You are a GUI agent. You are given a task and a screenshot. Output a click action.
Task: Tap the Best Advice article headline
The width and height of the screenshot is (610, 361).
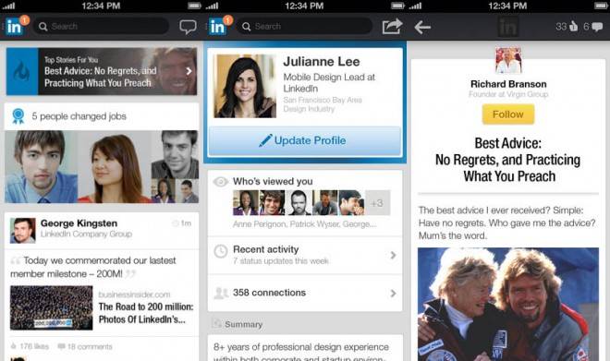point(508,160)
